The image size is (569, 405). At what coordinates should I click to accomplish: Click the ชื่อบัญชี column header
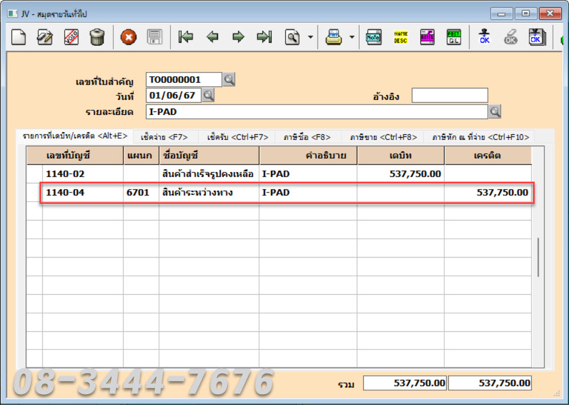[x=209, y=155]
